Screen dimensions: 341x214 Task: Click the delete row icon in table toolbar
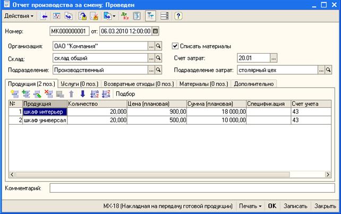tap(49, 94)
